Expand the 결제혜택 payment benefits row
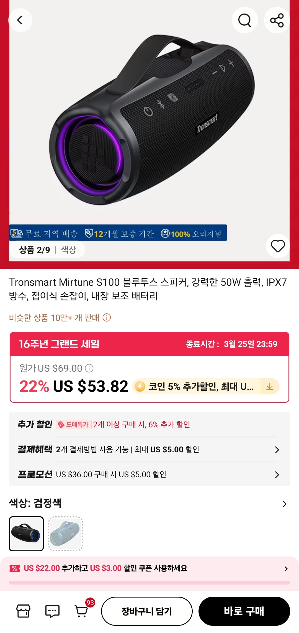This screenshot has width=299, height=633. click(x=277, y=450)
